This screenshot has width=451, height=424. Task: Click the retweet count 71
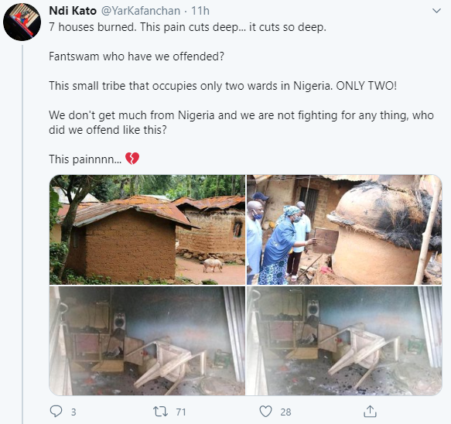[181, 412]
